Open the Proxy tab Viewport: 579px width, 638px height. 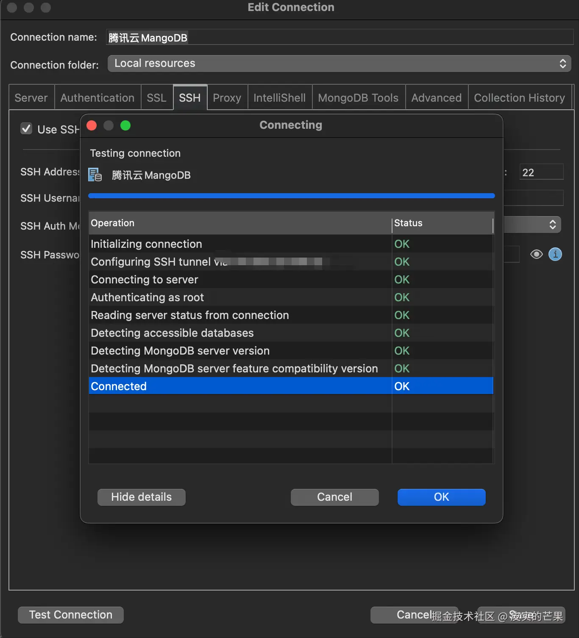[227, 98]
